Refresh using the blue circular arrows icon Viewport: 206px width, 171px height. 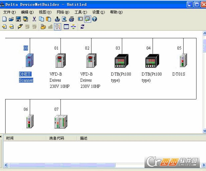click(82, 27)
